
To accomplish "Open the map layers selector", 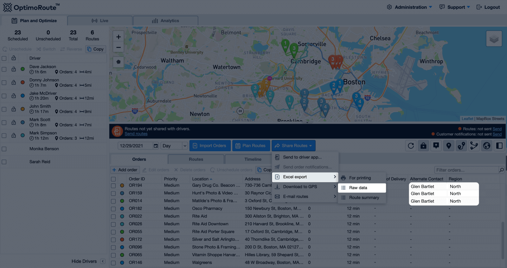I will coord(494,39).
